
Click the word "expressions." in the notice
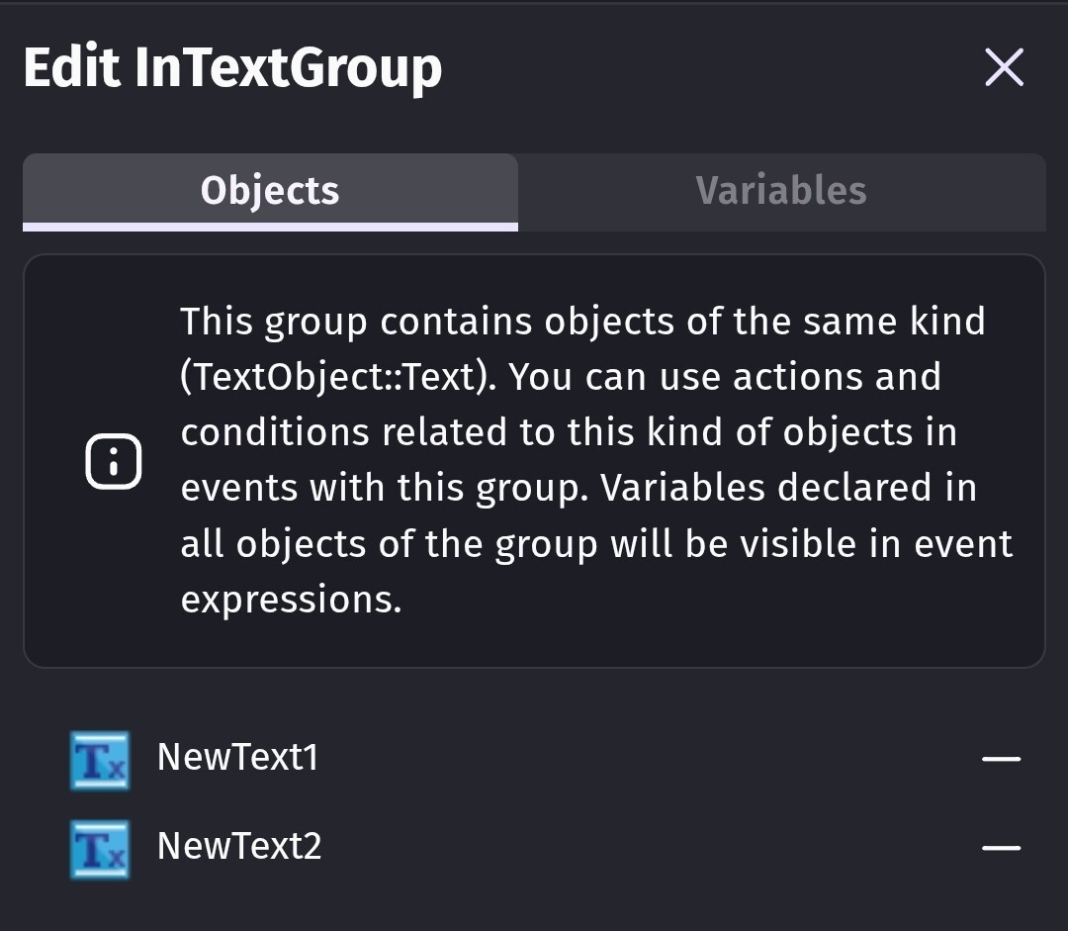coord(291,600)
